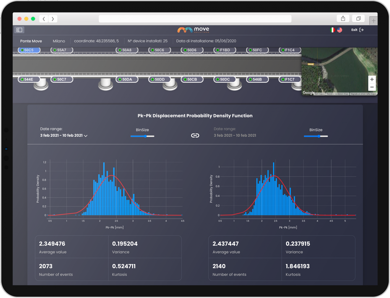The image size is (390, 298).
Task: Open the browser tabs overview icon
Action: point(358,18)
